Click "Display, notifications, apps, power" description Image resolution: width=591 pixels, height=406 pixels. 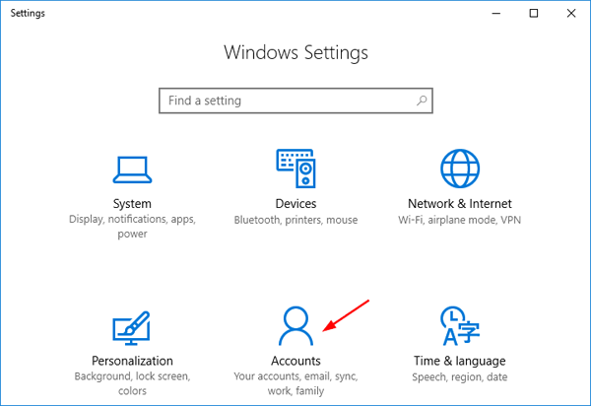[131, 228]
